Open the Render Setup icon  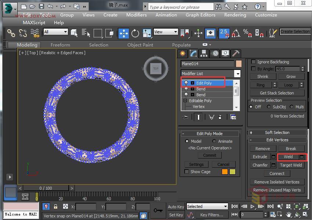[x=301, y=33]
